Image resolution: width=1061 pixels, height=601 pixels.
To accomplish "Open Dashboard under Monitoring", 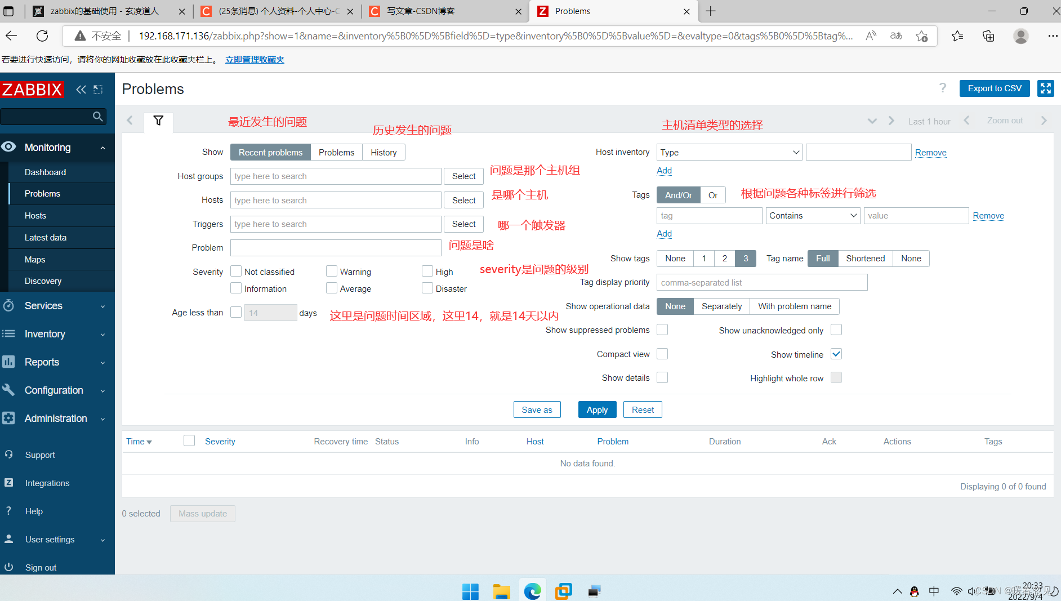I will tap(62, 172).
